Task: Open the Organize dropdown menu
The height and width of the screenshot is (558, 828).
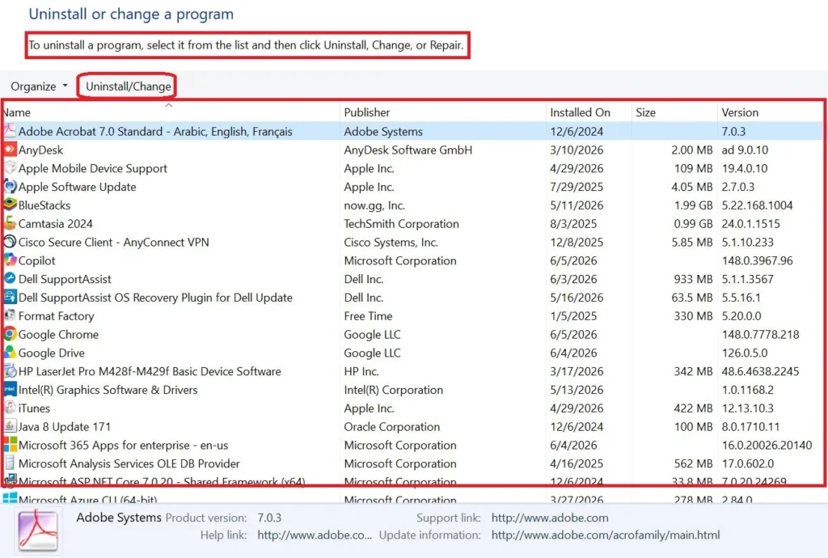Action: [x=39, y=86]
